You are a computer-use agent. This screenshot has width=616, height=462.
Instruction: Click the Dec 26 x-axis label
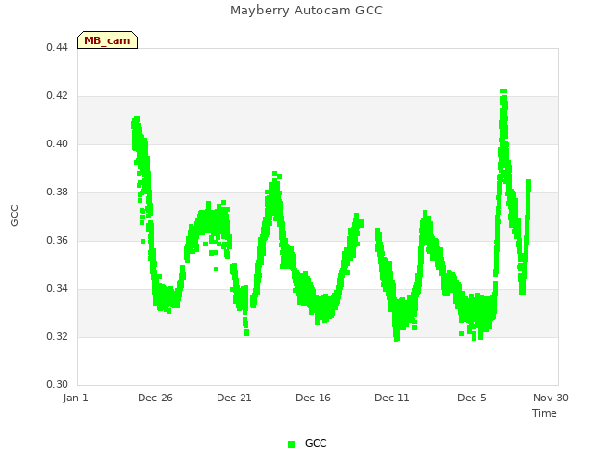pos(155,398)
